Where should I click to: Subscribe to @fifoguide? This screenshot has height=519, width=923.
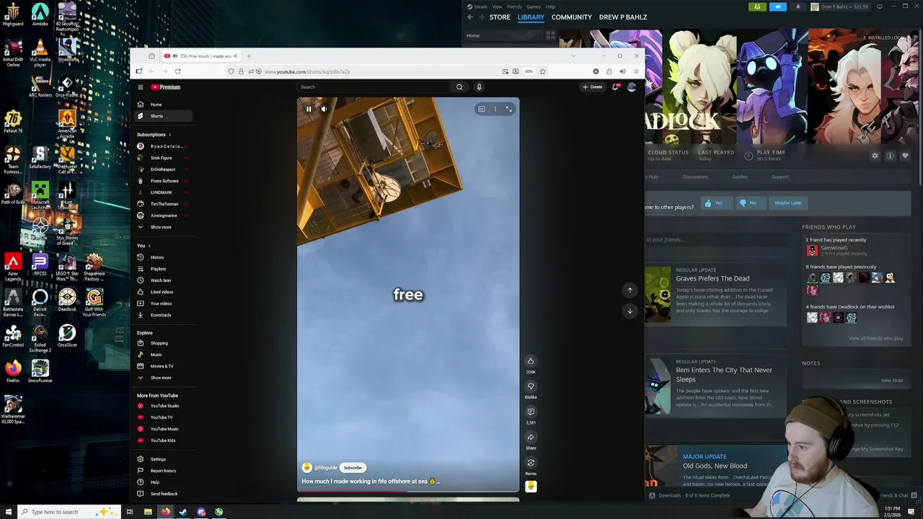(x=353, y=468)
